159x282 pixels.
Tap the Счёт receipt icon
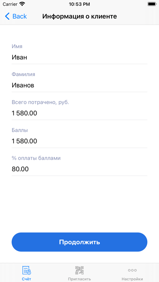[x=26, y=270]
